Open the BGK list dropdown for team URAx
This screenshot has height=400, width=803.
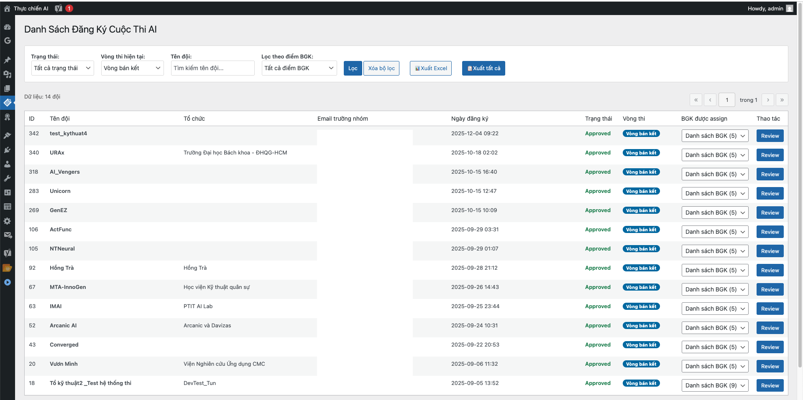[715, 155]
